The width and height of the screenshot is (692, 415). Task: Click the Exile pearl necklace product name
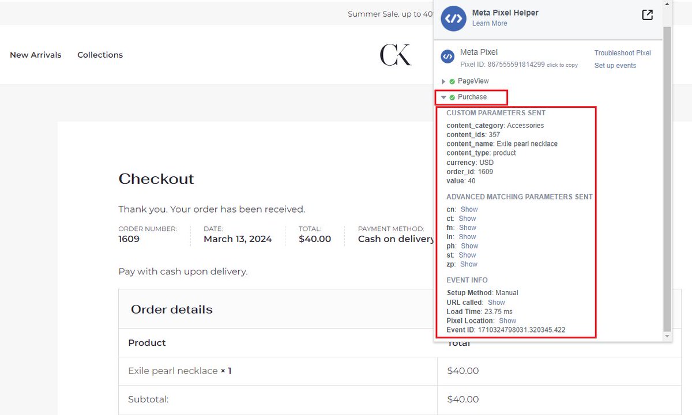pos(173,371)
